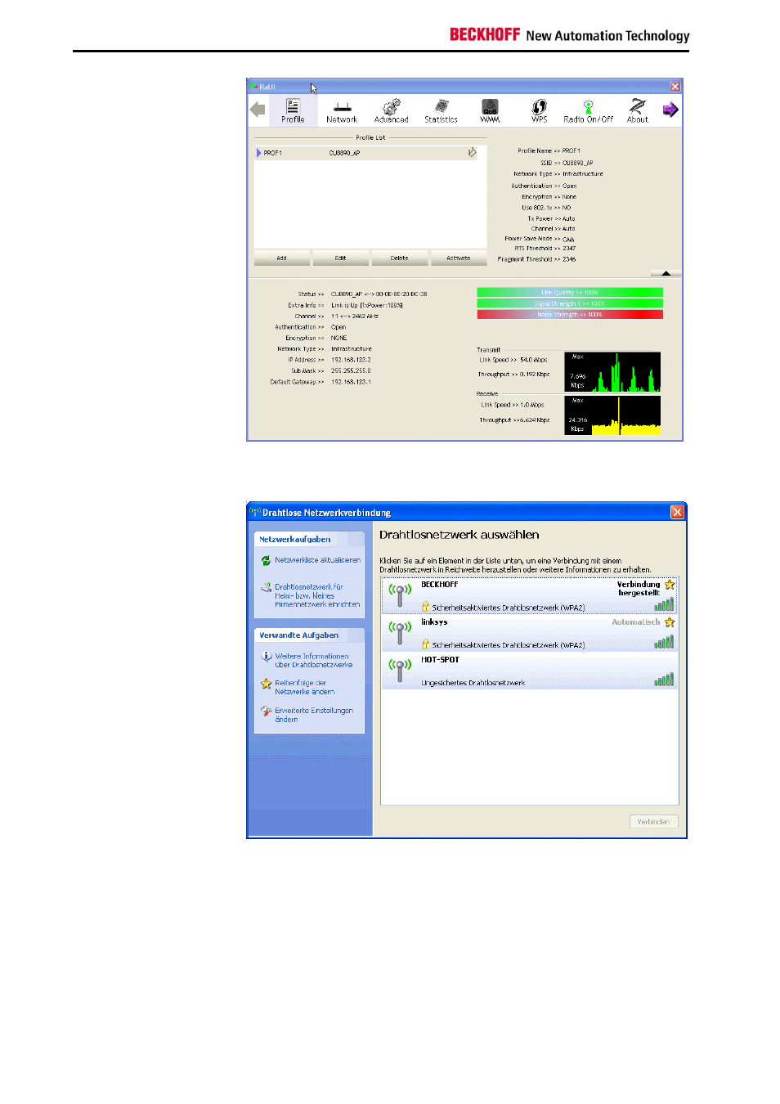780x1104 pixels.
Task: Click the antenna icon of linksys network
Action: 400,632
